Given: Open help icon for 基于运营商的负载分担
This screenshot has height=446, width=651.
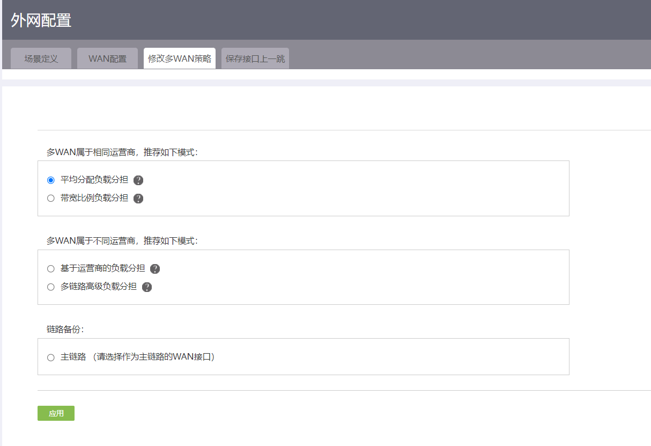Looking at the screenshot, I should 155,269.
